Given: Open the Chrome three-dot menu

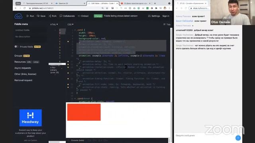Looking at the screenshot, I should click(x=169, y=8).
